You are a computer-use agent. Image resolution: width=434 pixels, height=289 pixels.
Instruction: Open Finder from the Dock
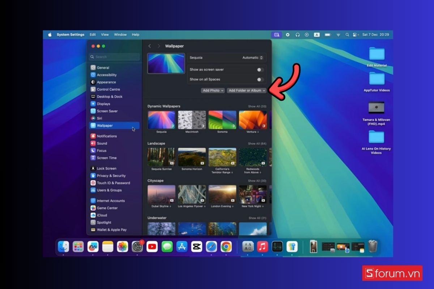click(x=63, y=247)
